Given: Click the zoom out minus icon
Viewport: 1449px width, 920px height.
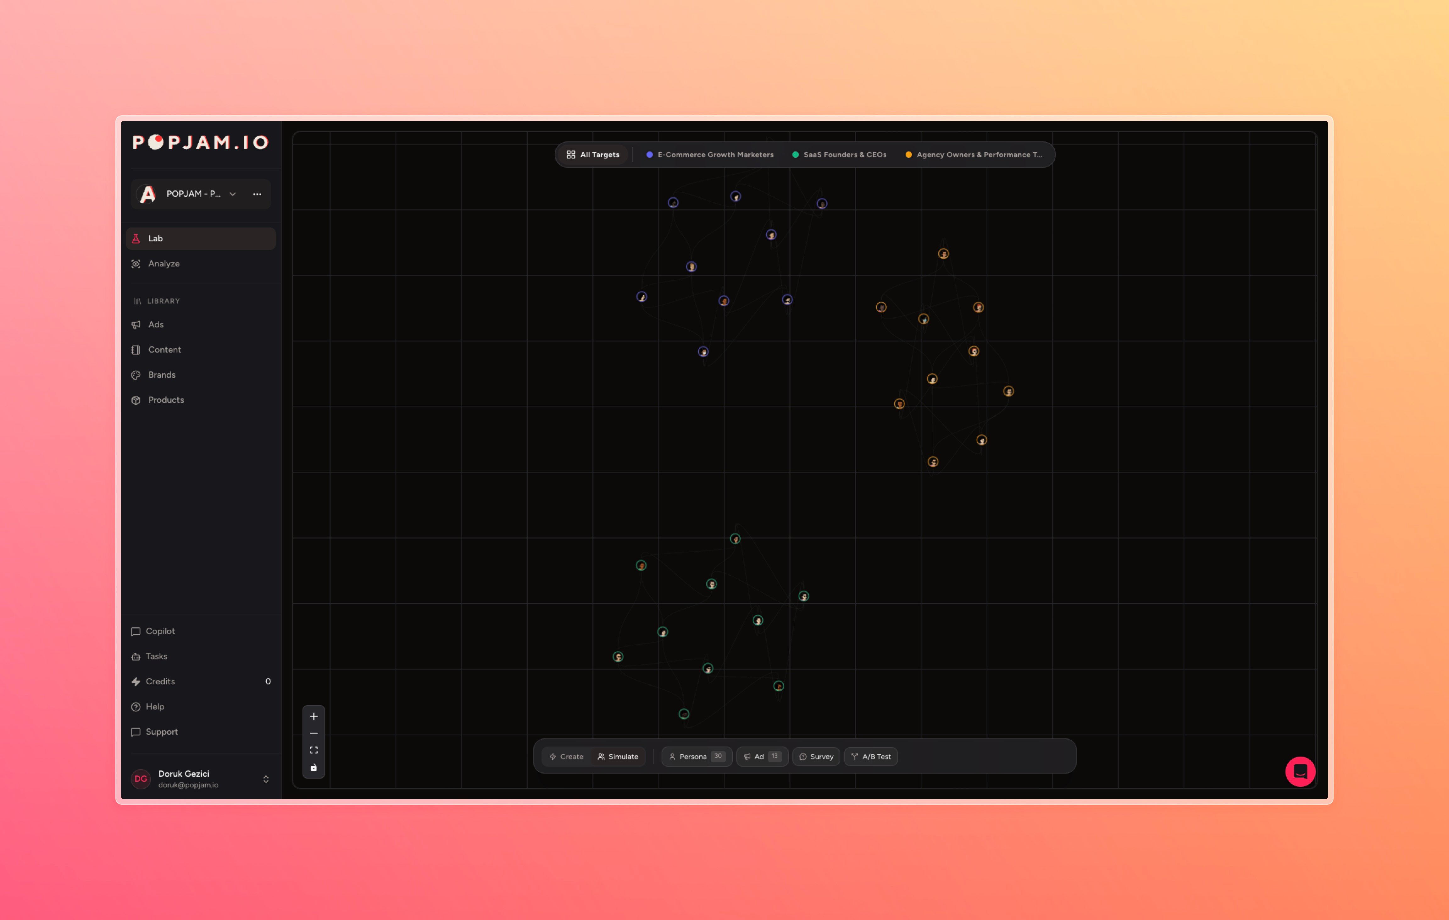Looking at the screenshot, I should coord(314,733).
